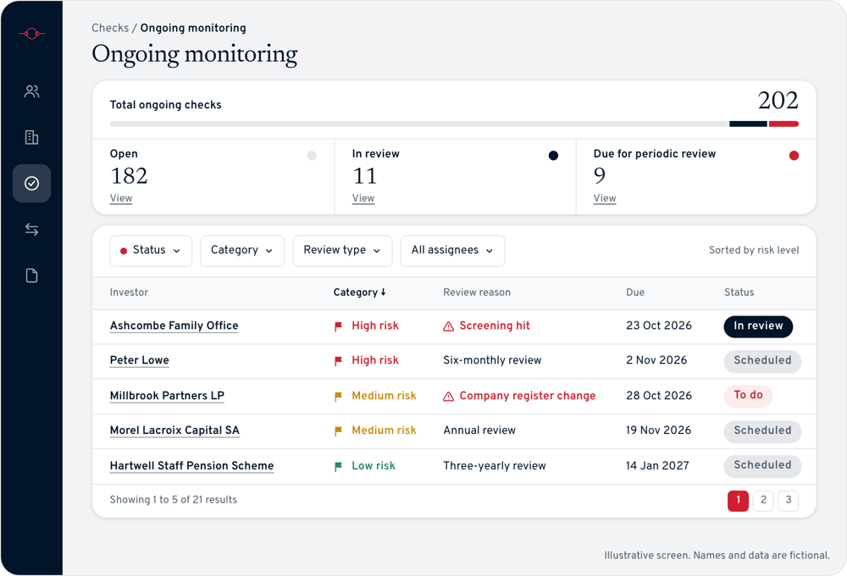Click the 28 Oct 2026 due date

tap(658, 396)
